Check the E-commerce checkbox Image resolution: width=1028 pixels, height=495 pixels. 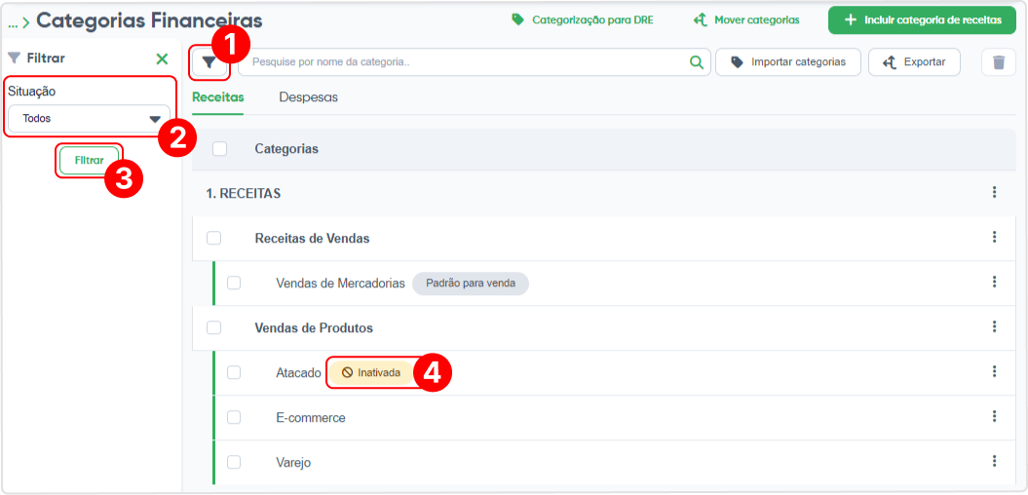tap(234, 417)
